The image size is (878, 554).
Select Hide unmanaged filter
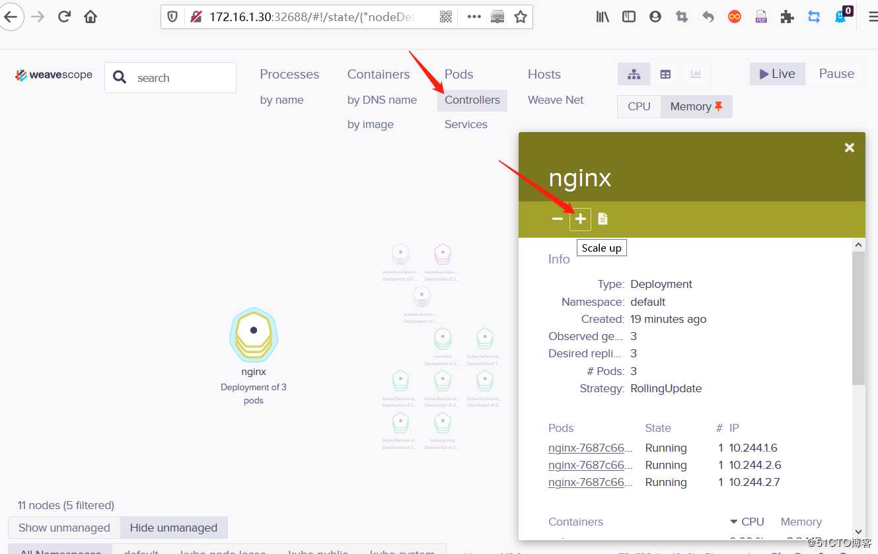coord(174,528)
